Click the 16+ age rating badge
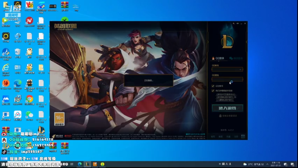Screen dimensions: 298x168 (59, 119)
